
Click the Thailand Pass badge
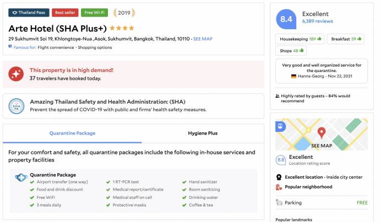click(29, 13)
